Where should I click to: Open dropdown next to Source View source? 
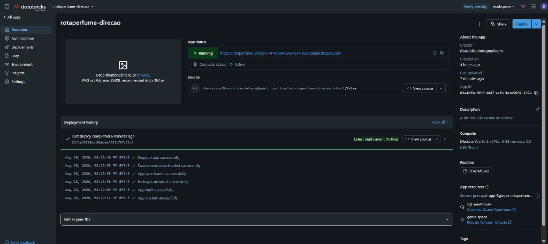[441, 88]
